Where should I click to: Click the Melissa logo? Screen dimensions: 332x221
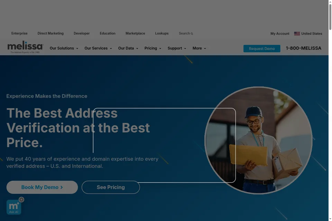[25, 47]
